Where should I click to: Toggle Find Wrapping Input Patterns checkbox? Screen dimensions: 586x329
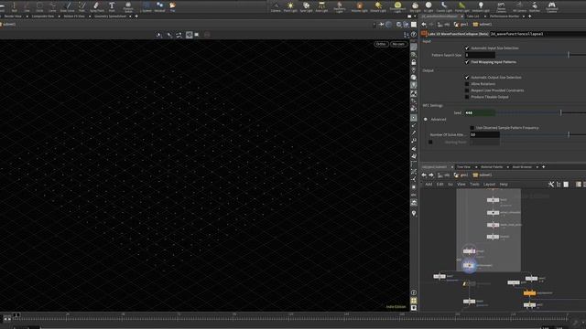467,62
